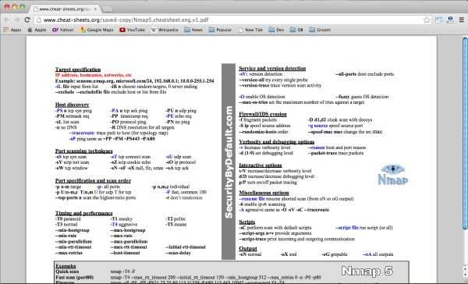Image resolution: width=468 pixels, height=284 pixels.
Task: Click 'Verbosity and debugging options' heading
Action: [x=276, y=142]
